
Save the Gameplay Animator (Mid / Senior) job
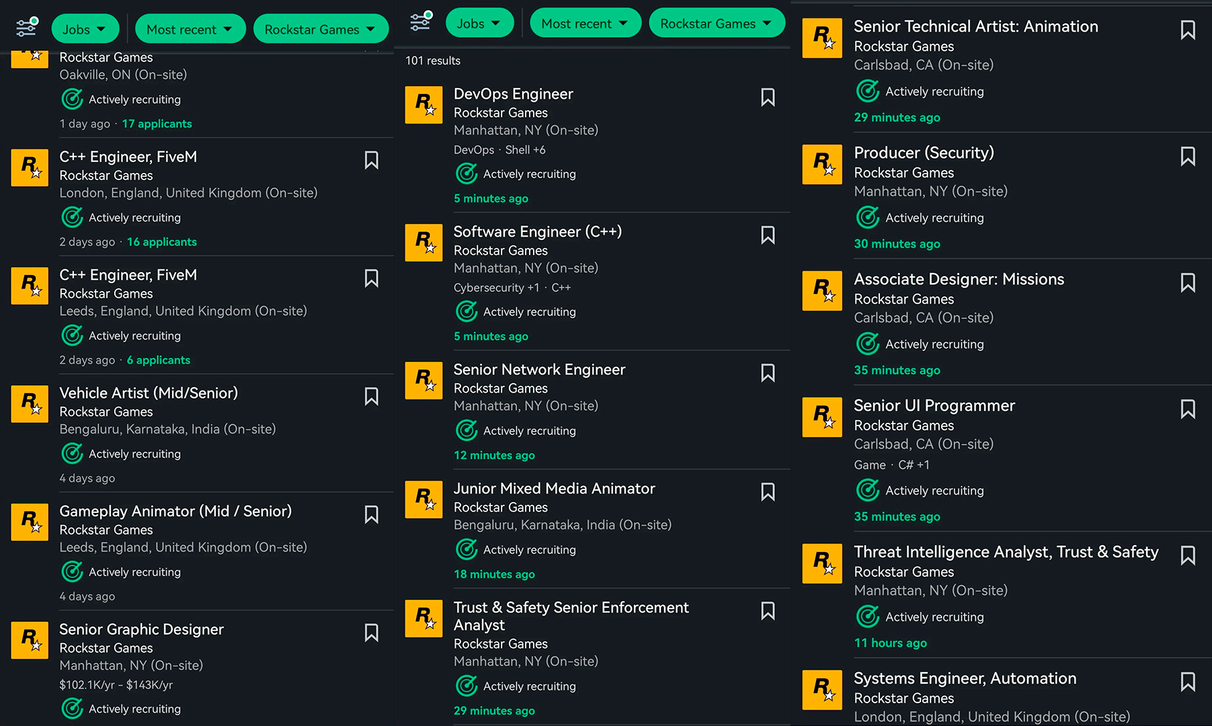pyautogui.click(x=371, y=515)
